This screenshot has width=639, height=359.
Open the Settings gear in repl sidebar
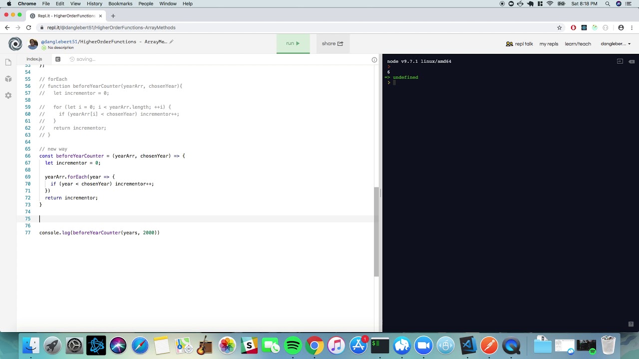pos(8,95)
